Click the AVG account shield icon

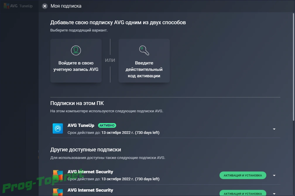76,50
